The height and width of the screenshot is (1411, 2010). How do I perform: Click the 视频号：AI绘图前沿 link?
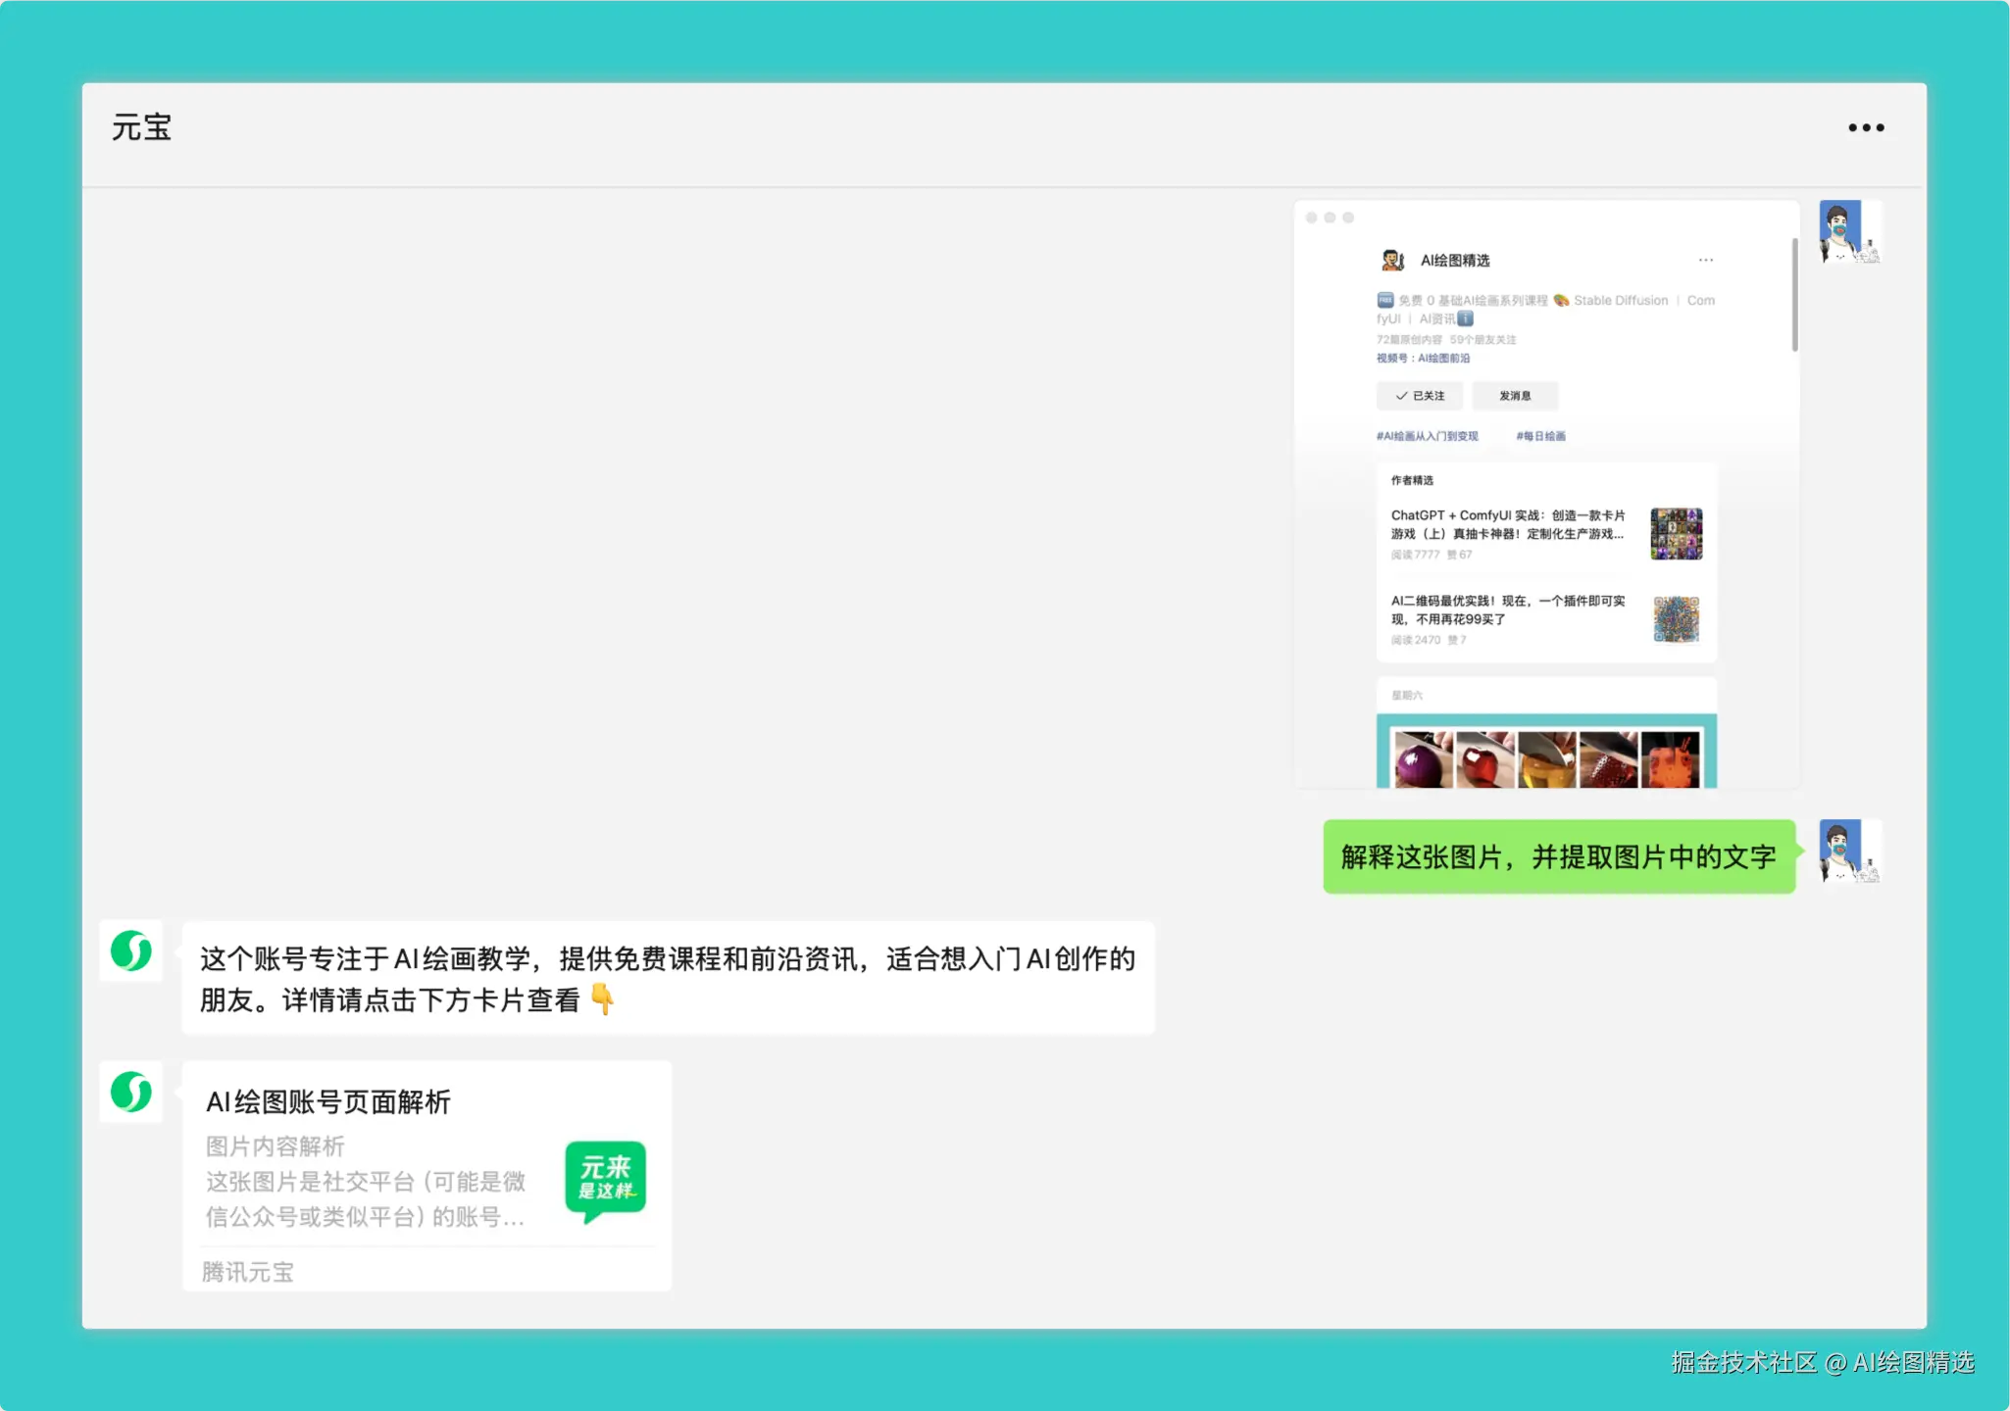(x=1423, y=358)
